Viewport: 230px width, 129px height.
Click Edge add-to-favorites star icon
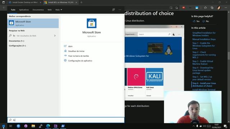click(x=176, y=8)
